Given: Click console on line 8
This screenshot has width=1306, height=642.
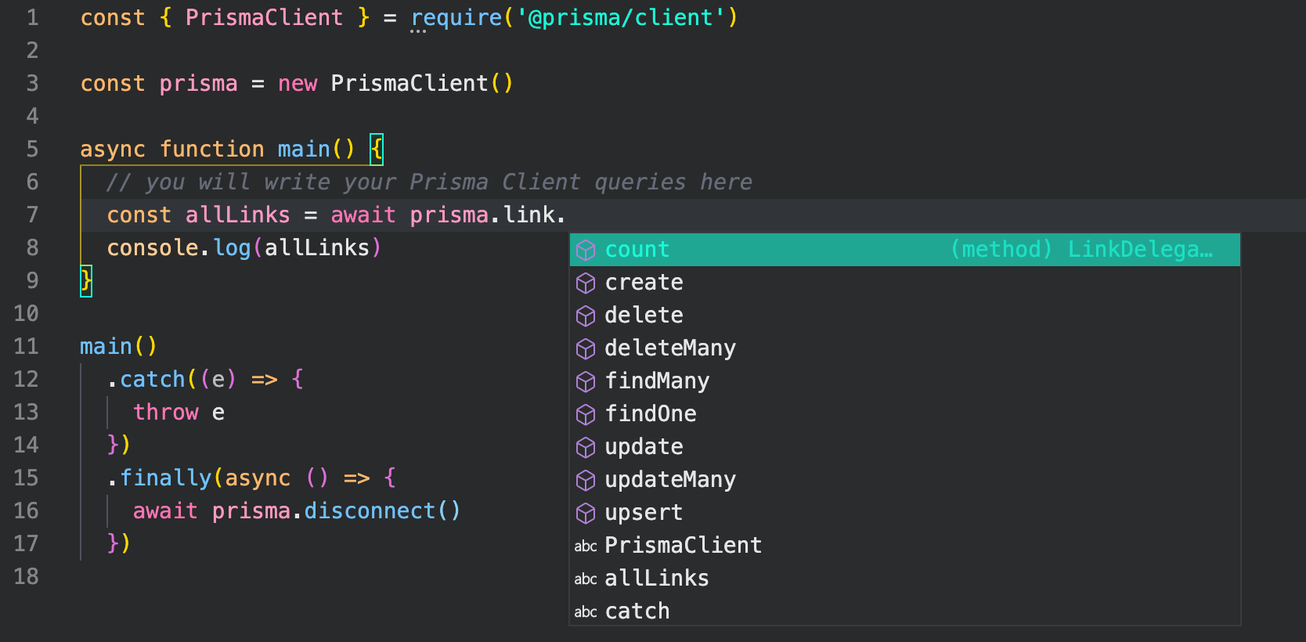Looking at the screenshot, I should point(153,247).
